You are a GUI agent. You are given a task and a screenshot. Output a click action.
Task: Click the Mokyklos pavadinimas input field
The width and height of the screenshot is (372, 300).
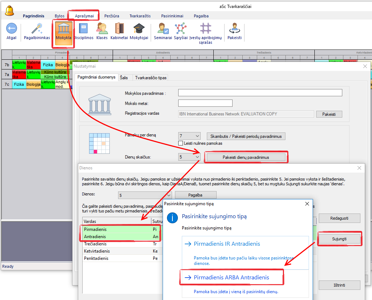click(x=260, y=93)
